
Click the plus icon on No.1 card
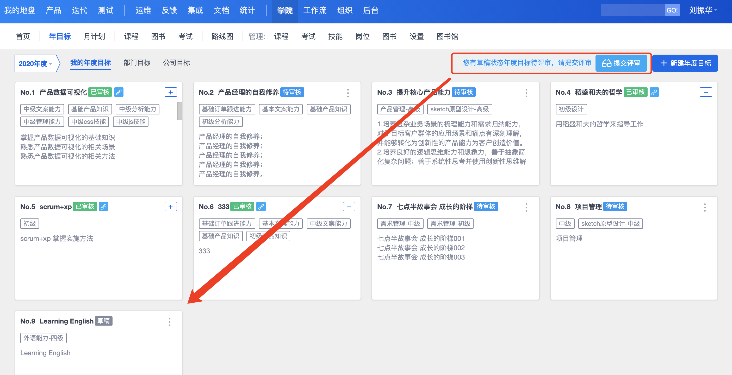(171, 92)
